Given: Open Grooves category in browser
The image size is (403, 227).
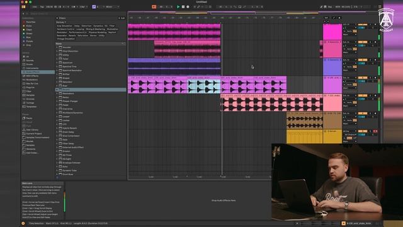Looking at the screenshot, I should (30, 99).
